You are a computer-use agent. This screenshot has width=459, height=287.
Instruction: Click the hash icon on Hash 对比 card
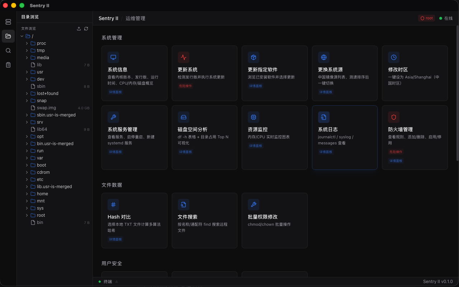pos(113,205)
